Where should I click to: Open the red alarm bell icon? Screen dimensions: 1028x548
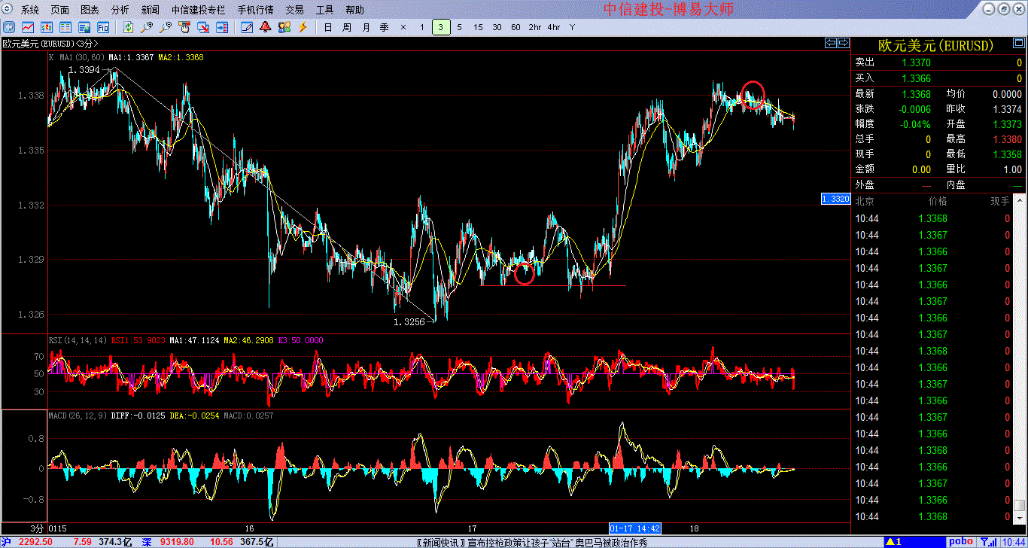(266, 27)
